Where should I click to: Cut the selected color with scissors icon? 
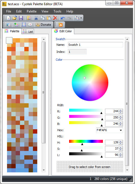pyautogui.click(x=36, y=18)
